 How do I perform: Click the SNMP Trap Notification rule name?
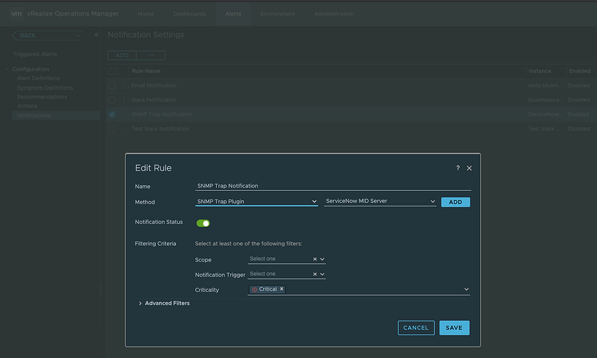(x=161, y=115)
